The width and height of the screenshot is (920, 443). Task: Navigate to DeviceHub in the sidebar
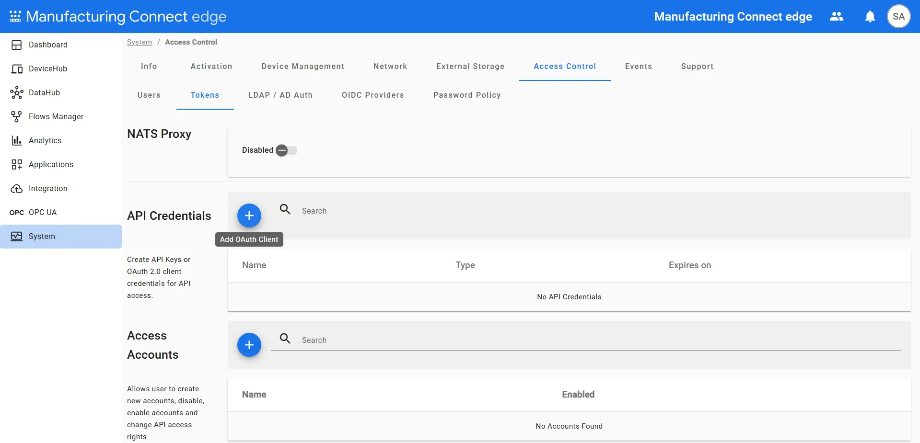point(61,69)
